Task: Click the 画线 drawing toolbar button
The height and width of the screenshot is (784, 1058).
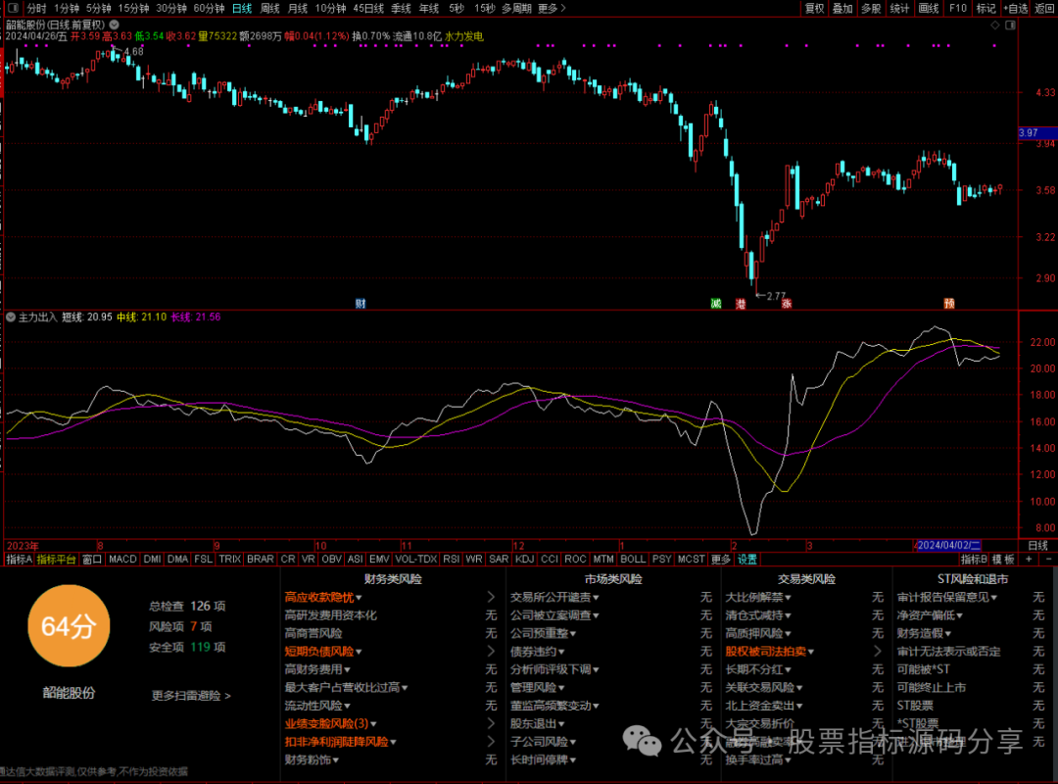Action: click(929, 8)
